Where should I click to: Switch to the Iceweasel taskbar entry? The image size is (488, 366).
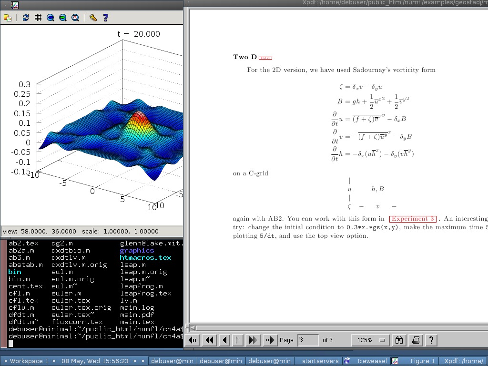coord(371,361)
